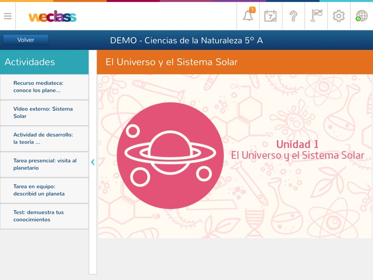373x280 pixels.
Task: Open Recurso mediateca: conoce los plane...
Action: [44, 87]
